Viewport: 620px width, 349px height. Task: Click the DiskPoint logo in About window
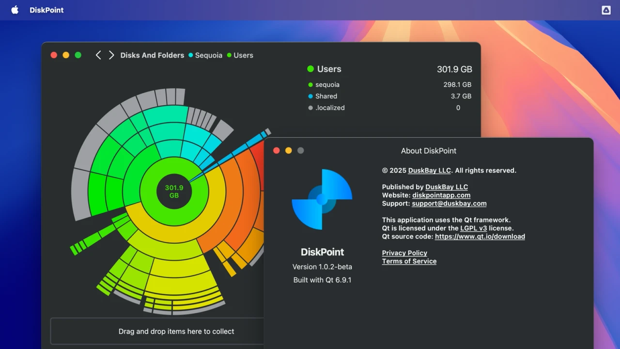(x=322, y=199)
